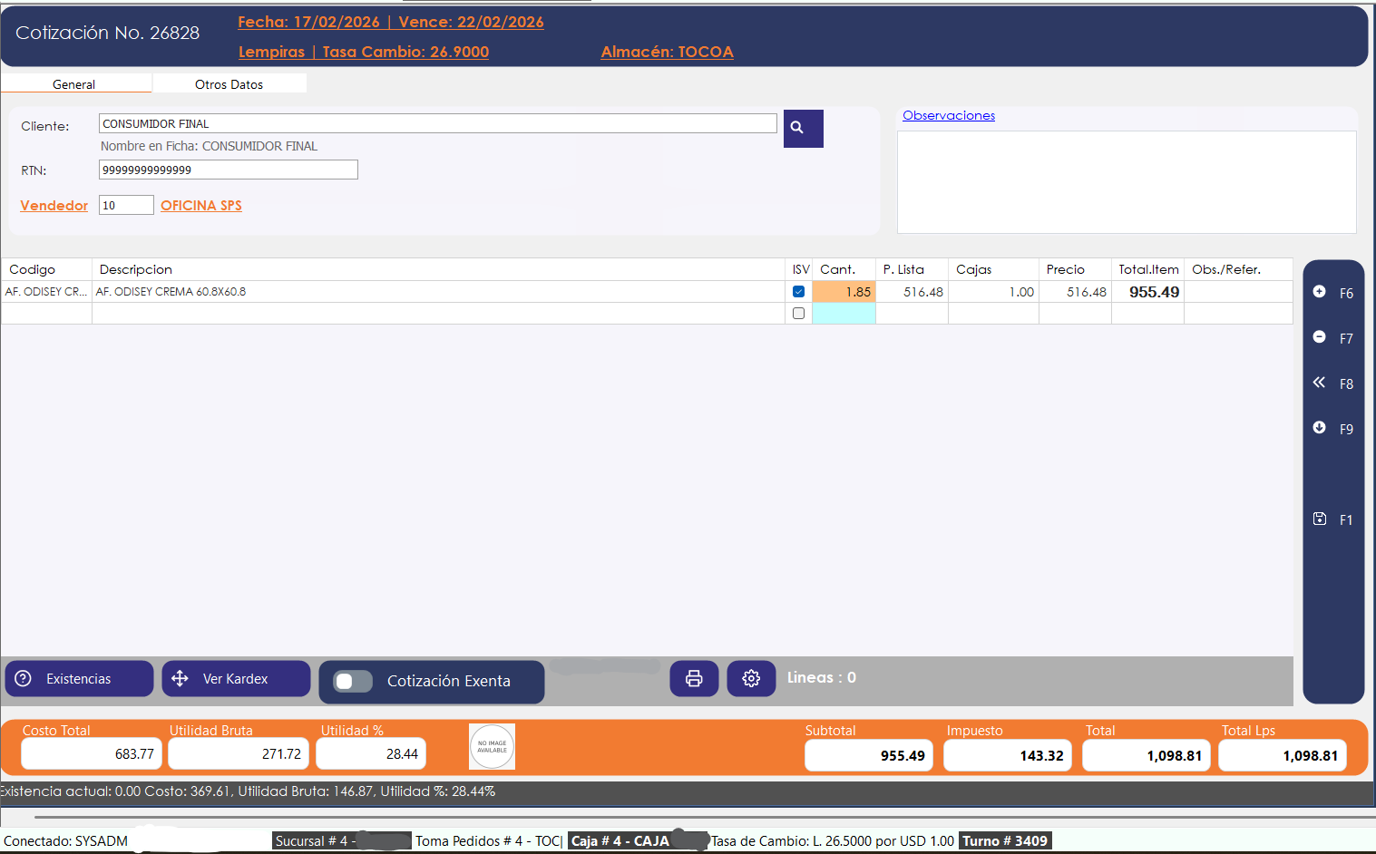Select the Cant. cell showing 1.85
Image resolution: width=1376 pixels, height=854 pixels.
click(x=844, y=292)
